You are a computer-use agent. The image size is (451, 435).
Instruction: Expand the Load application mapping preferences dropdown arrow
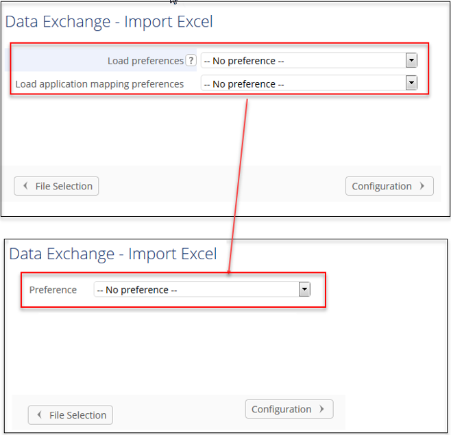point(411,83)
